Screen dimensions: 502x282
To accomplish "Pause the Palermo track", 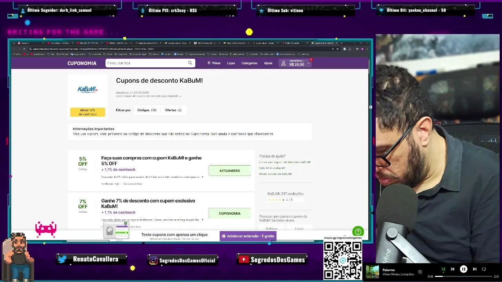I will click(x=464, y=269).
